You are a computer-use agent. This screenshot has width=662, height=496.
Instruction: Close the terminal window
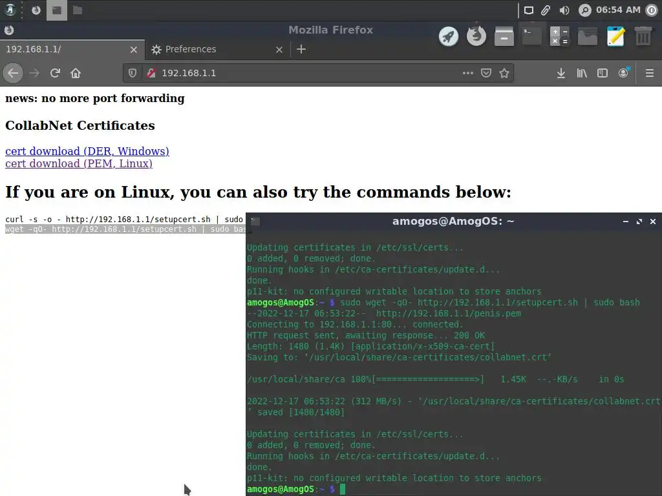click(653, 222)
